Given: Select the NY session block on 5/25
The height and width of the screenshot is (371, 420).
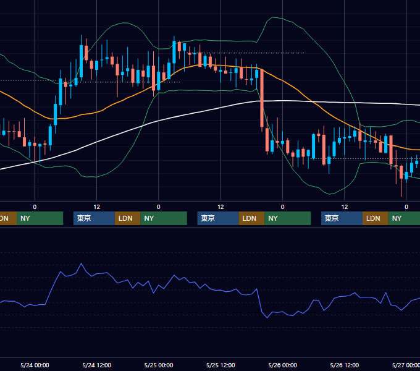Looking at the screenshot, I should [288, 218].
